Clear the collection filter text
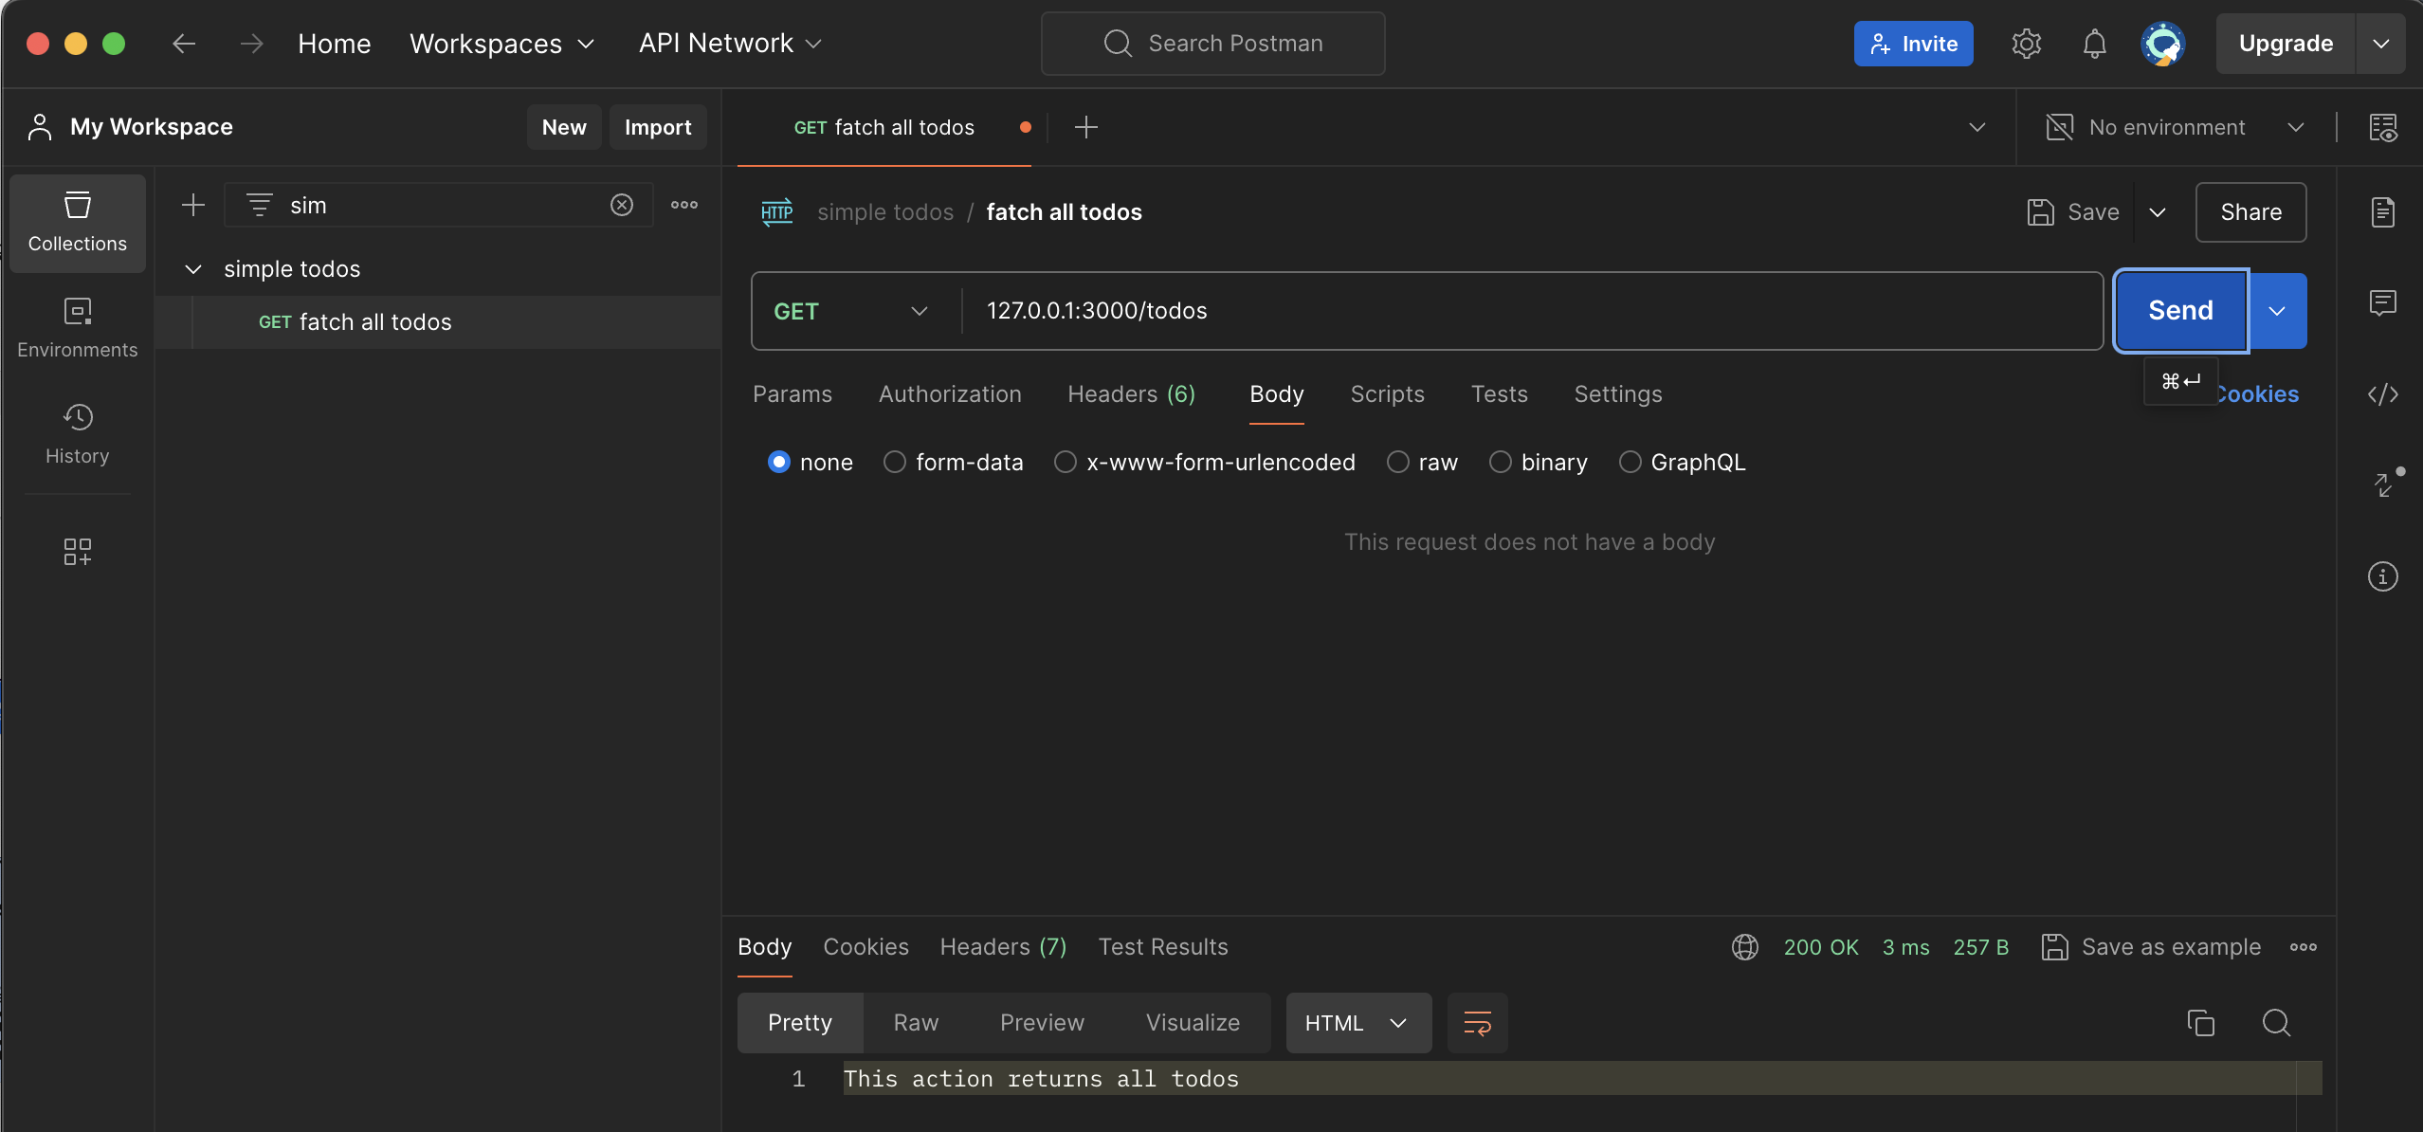This screenshot has height=1132, width=2423. pos(622,205)
